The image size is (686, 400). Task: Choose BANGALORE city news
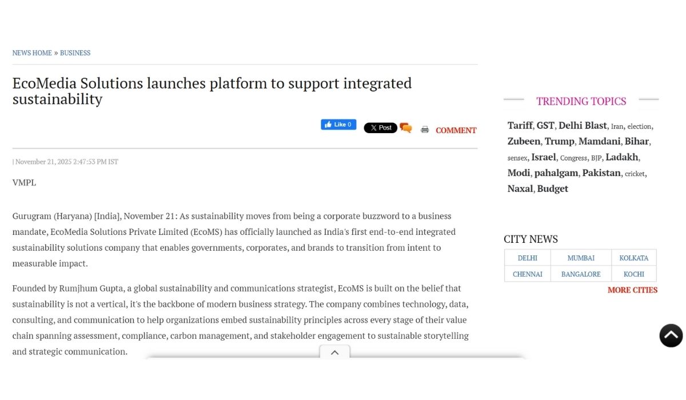click(581, 274)
